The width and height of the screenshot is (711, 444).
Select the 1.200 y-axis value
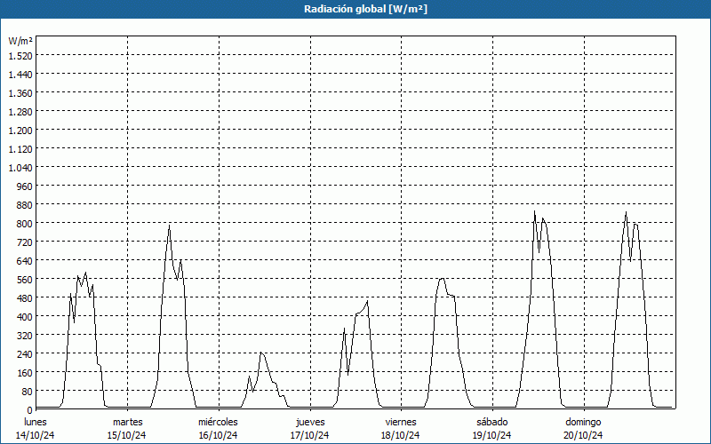(x=20, y=131)
